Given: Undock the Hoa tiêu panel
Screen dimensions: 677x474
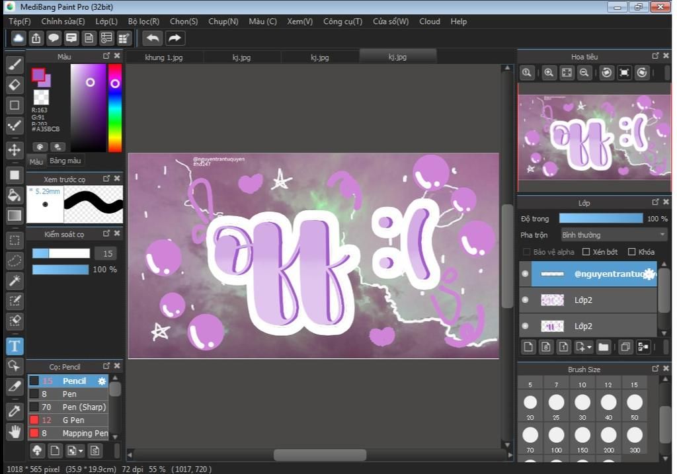Looking at the screenshot, I should click(655, 56).
